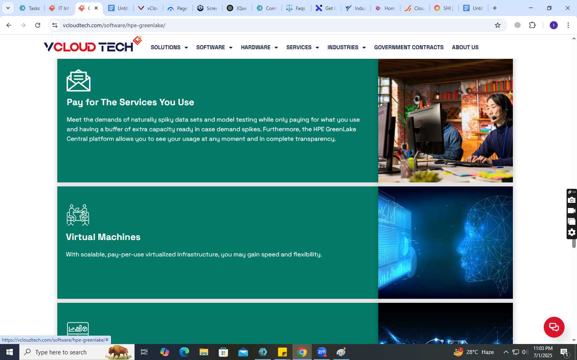Switch to the JQue tab

click(237, 8)
